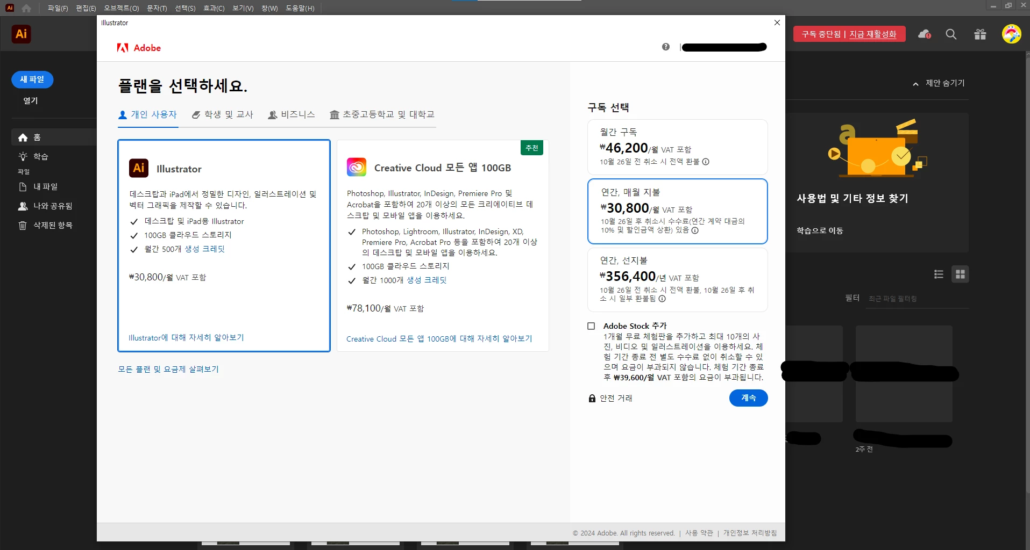This screenshot has height=550, width=1030.
Task: Collapse suggestions with 제안 숨기기
Action: point(939,83)
